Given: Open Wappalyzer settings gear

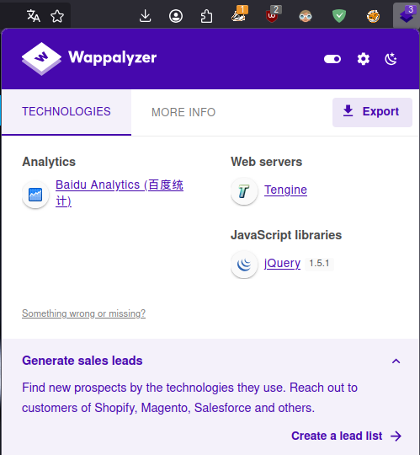Looking at the screenshot, I should pyautogui.click(x=363, y=59).
